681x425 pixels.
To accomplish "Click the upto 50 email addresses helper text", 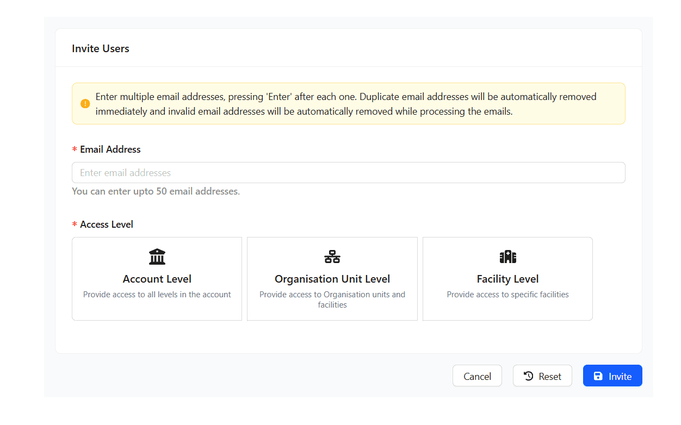I will 156,191.
